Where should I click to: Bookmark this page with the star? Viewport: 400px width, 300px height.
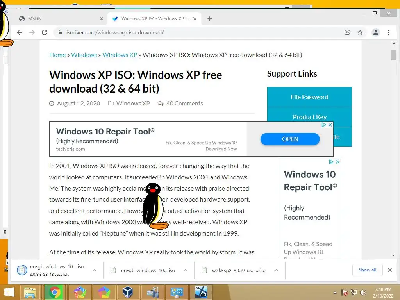(360, 32)
